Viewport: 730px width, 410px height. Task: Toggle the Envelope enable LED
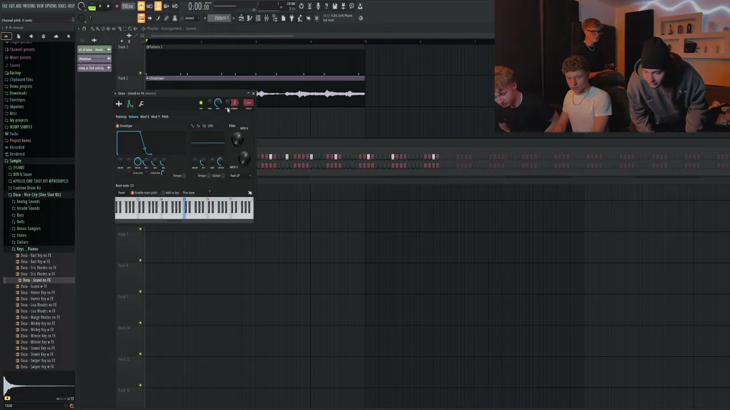pyautogui.click(x=117, y=126)
